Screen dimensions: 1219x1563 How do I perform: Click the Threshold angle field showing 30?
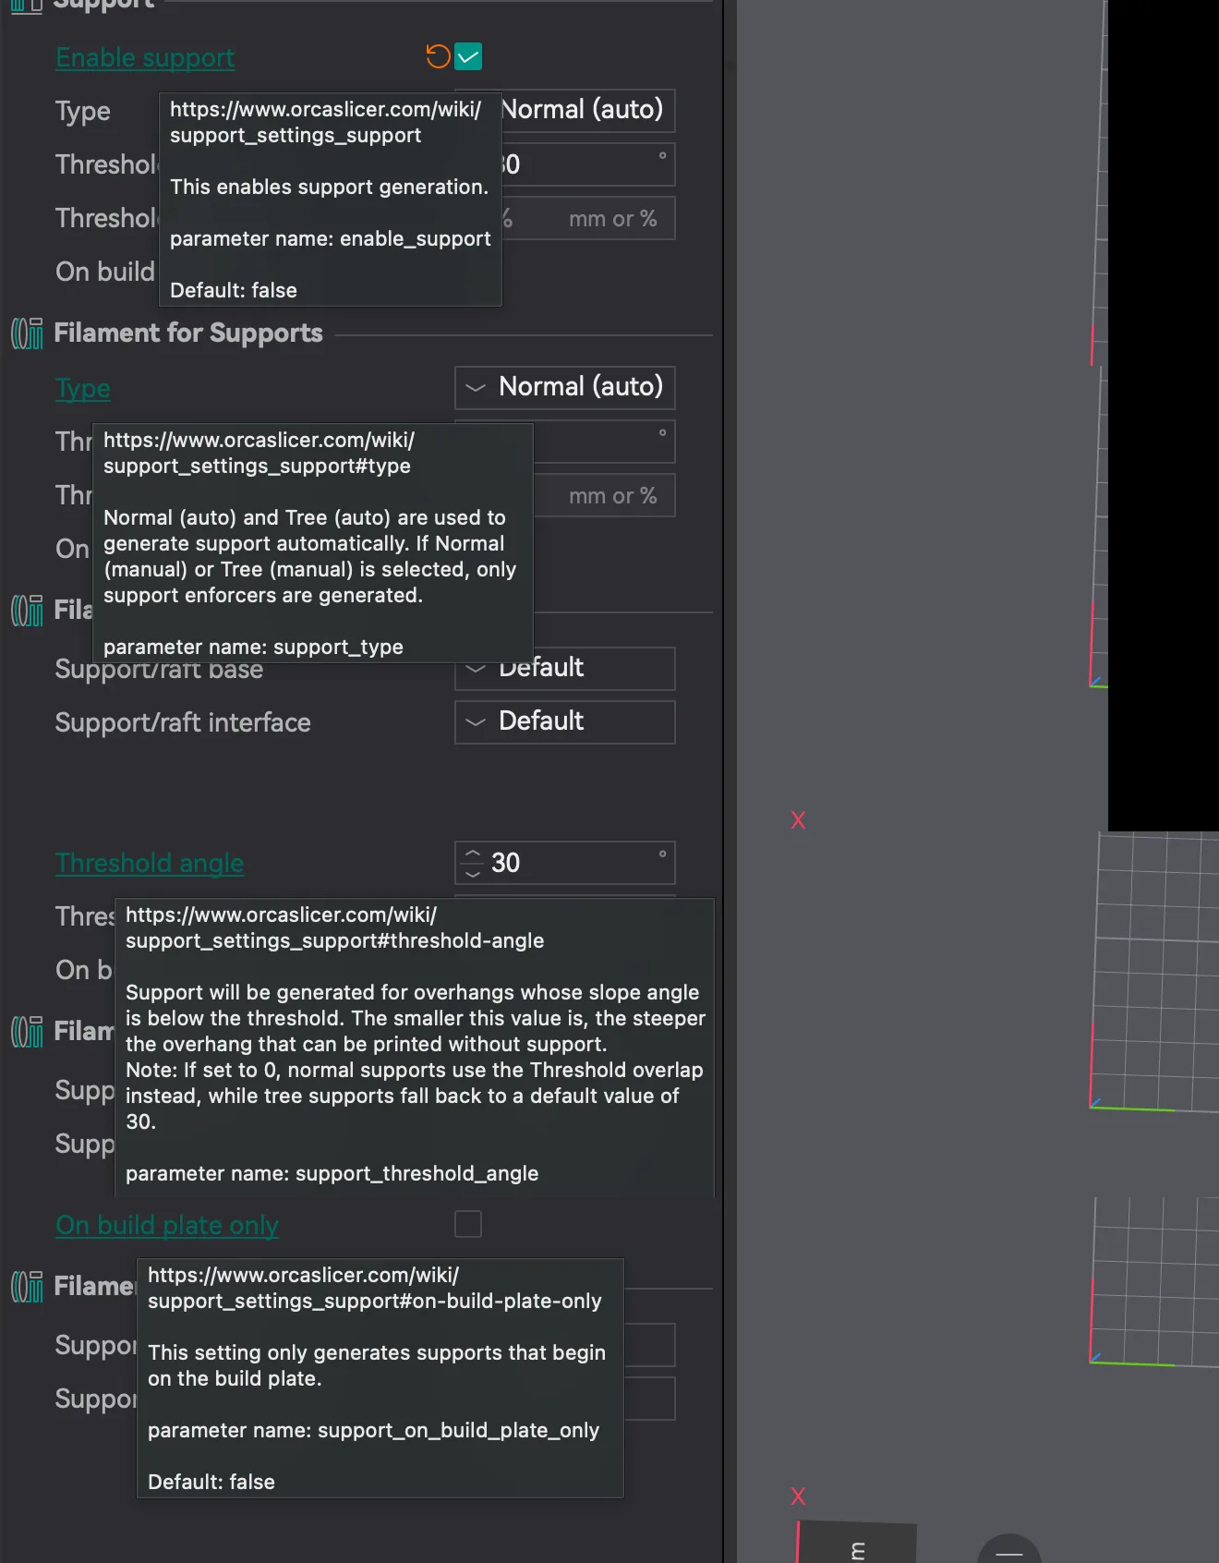565,863
